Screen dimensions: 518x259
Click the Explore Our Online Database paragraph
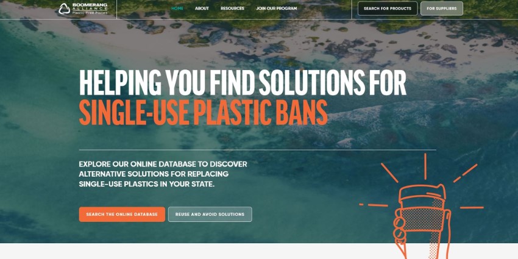(x=163, y=174)
